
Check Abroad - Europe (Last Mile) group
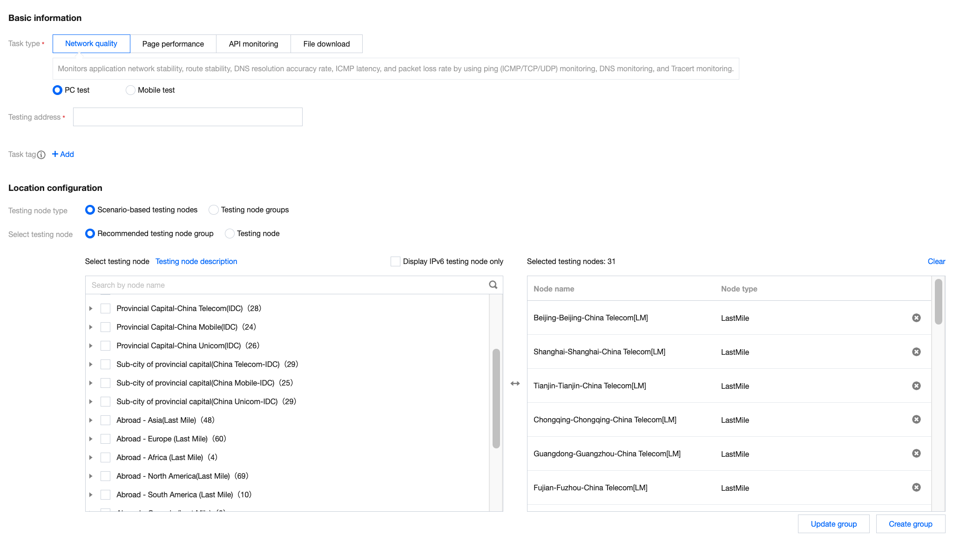point(106,439)
